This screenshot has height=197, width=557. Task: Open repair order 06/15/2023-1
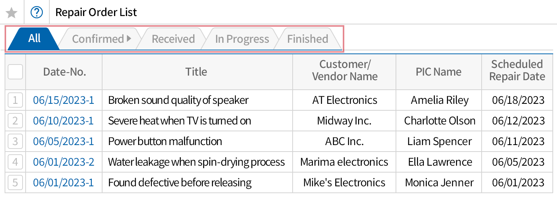pos(64,100)
